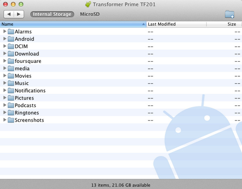Image resolution: width=242 pixels, height=189 pixels.
Task: Click the Download folder name
Action: click(x=27, y=54)
